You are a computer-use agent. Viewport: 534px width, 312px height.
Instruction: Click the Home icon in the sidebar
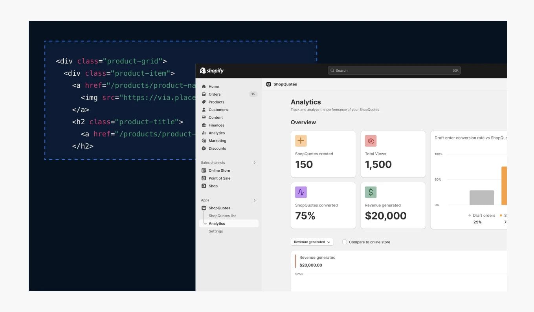(204, 87)
